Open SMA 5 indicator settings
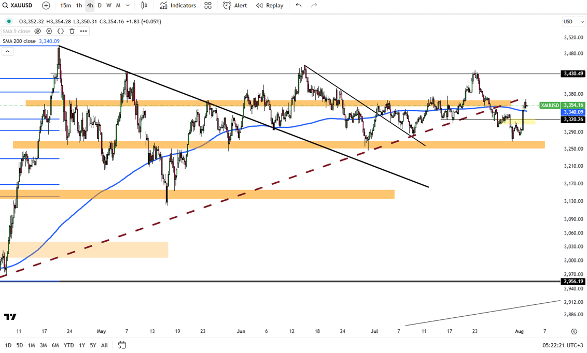This screenshot has width=587, height=353. [x=49, y=31]
